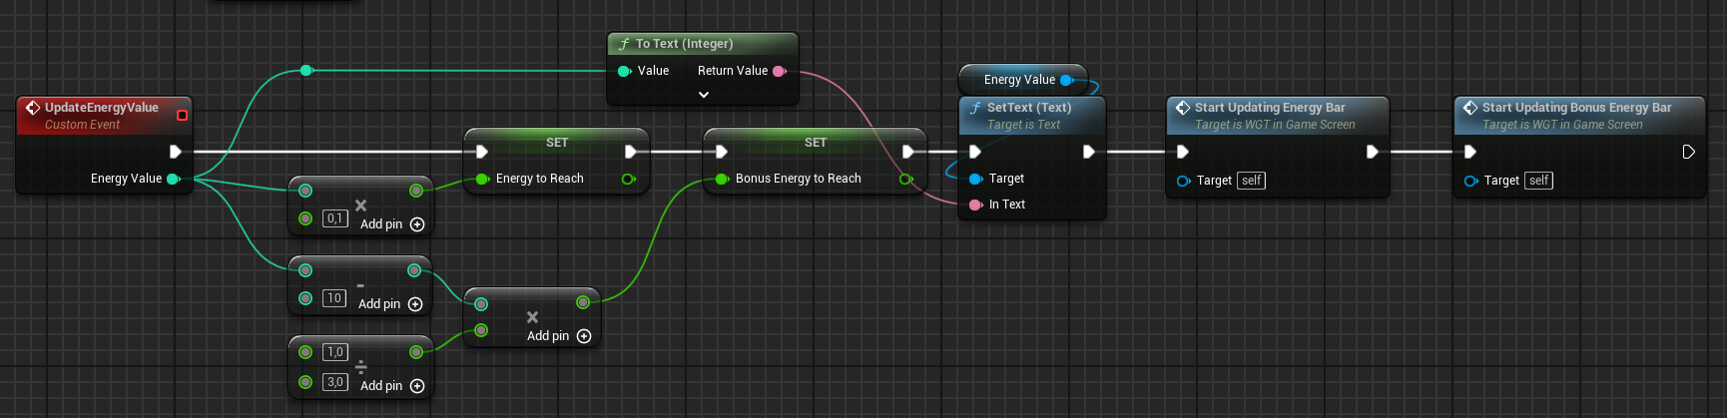Click the Value input pin on To Text
The height and width of the screenshot is (418, 1727).
point(625,71)
